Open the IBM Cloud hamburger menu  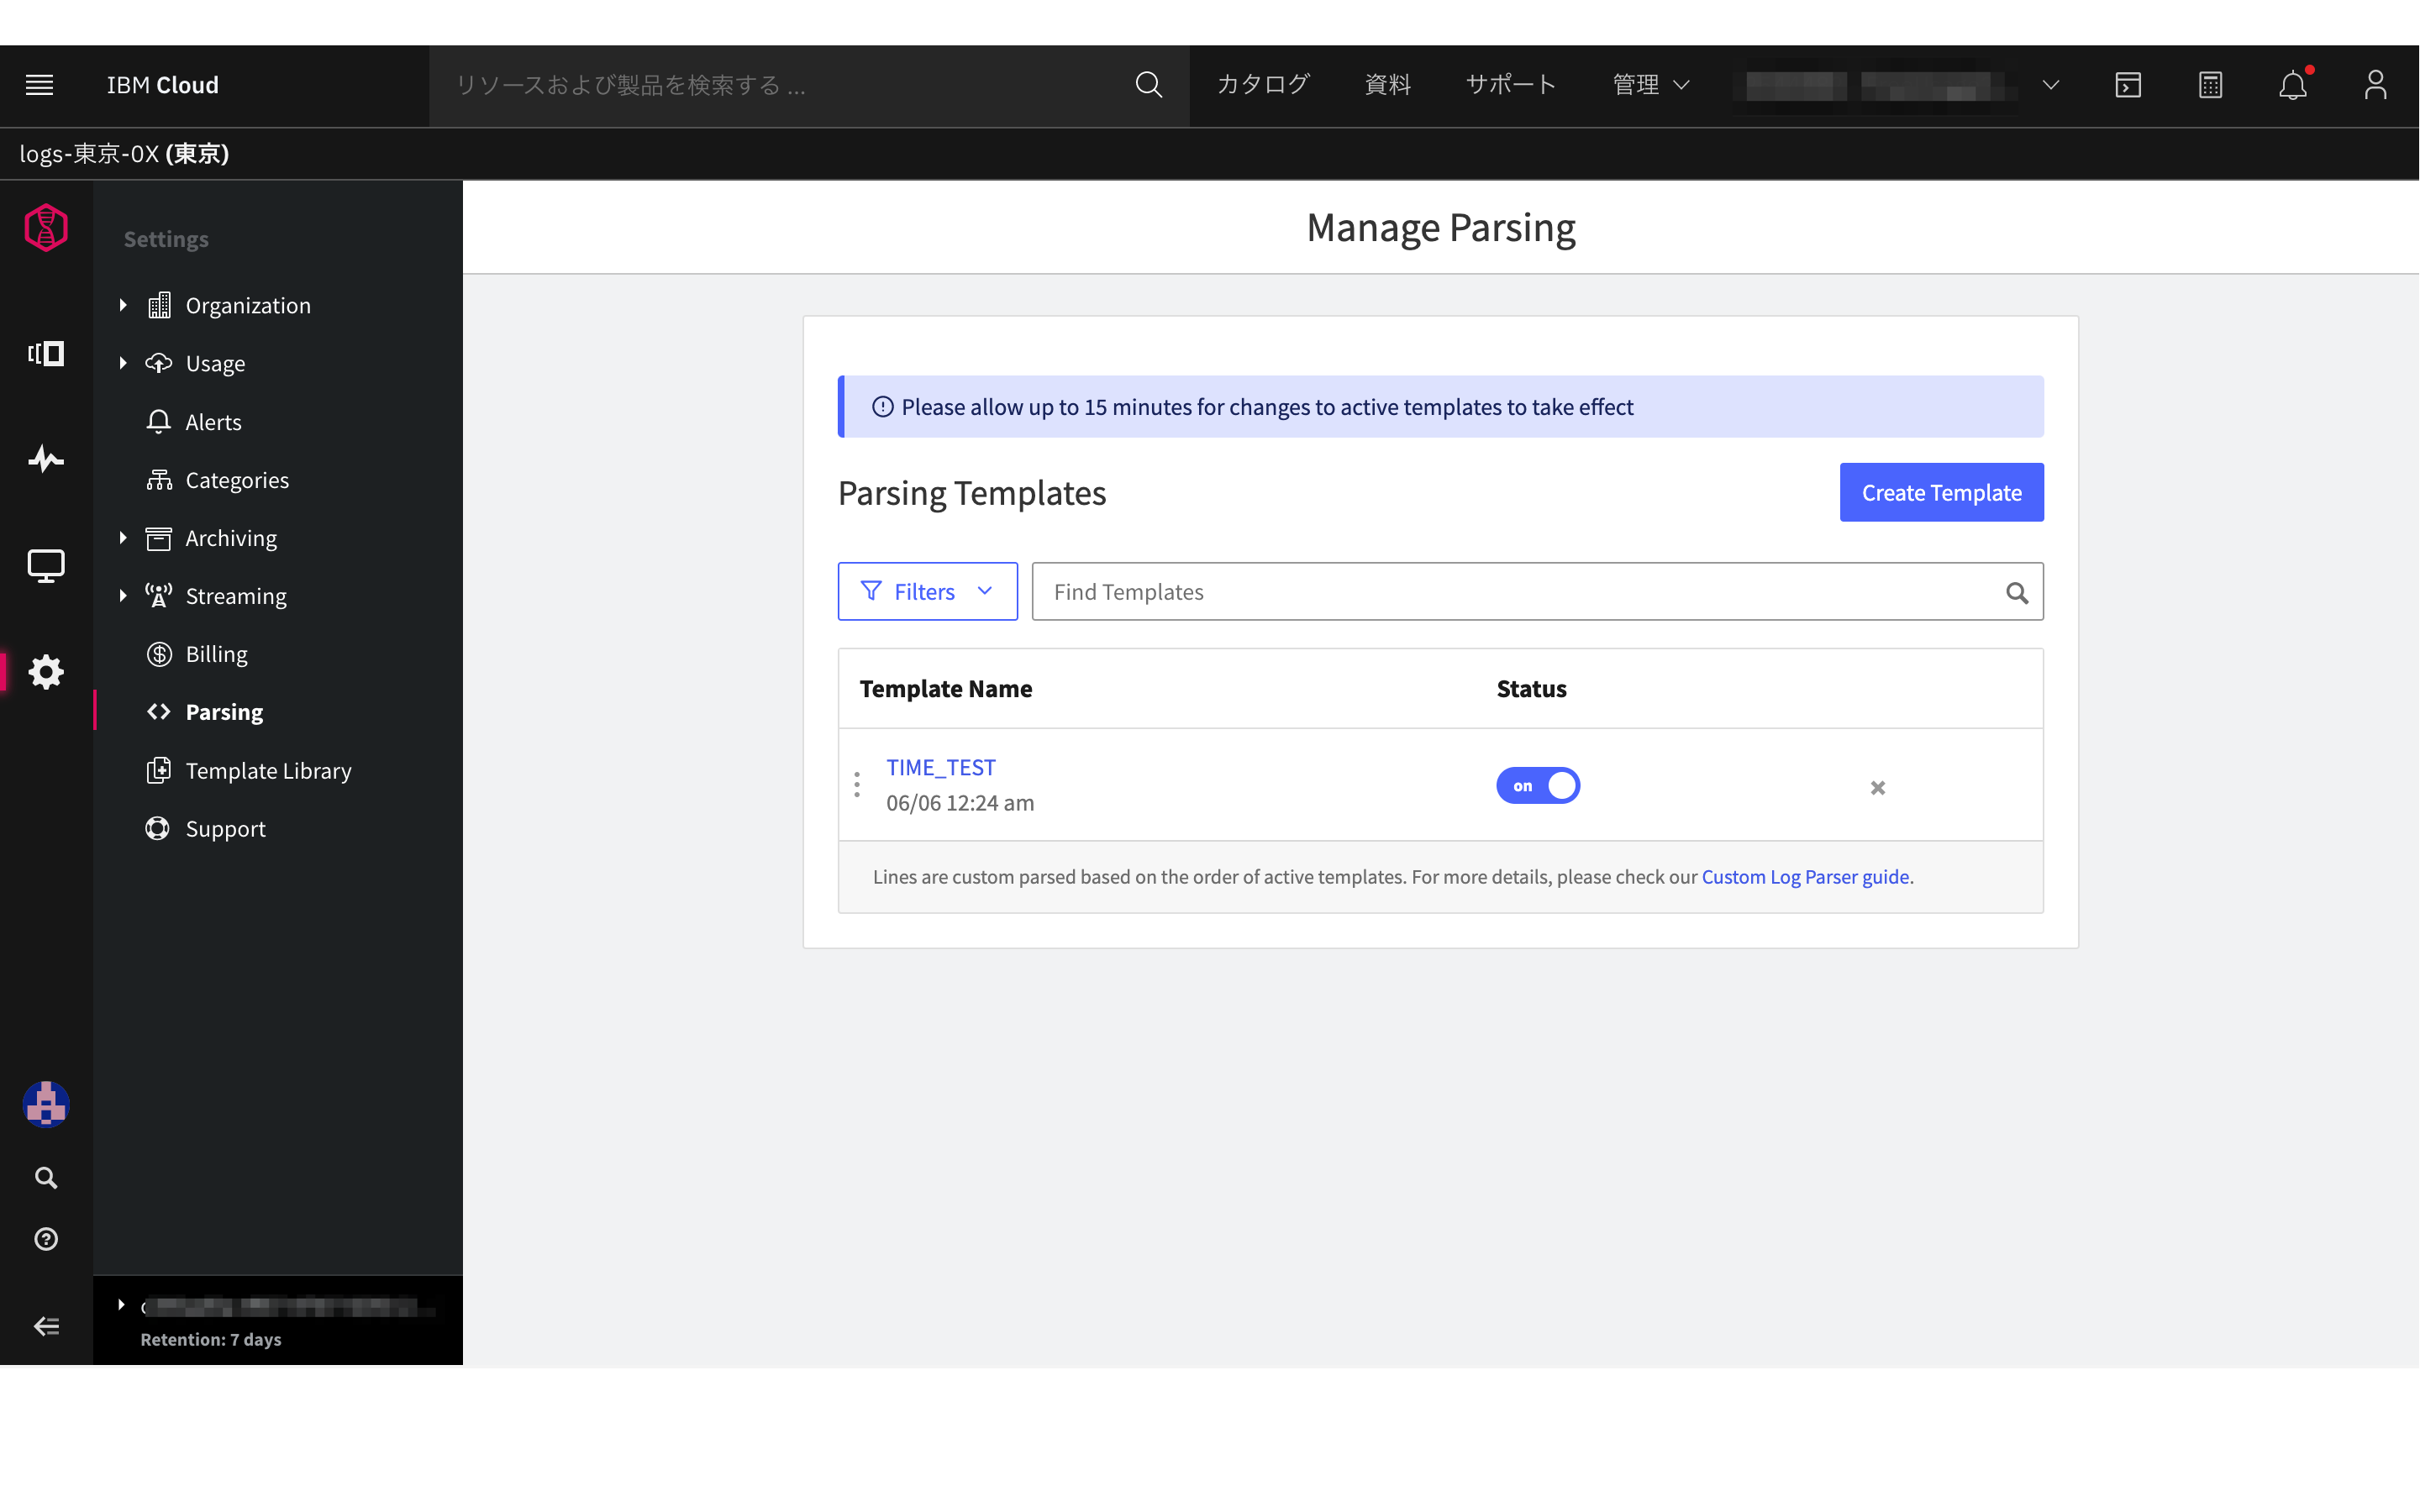[39, 85]
